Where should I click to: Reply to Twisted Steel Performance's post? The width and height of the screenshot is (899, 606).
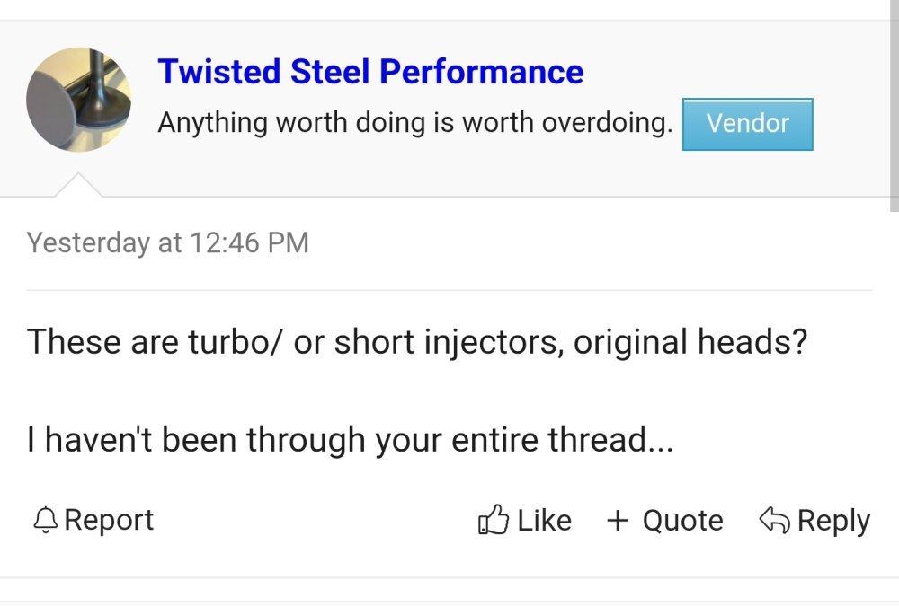[x=814, y=519]
